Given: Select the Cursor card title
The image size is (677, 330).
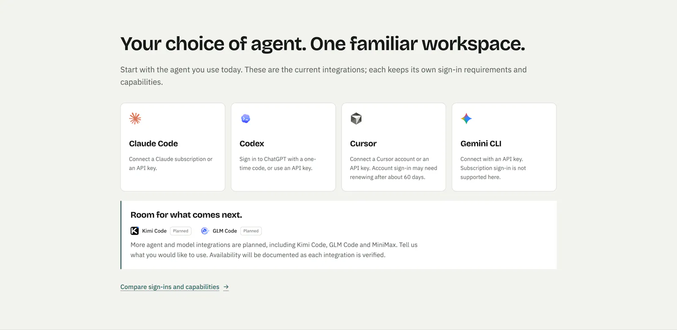Looking at the screenshot, I should pyautogui.click(x=363, y=144).
